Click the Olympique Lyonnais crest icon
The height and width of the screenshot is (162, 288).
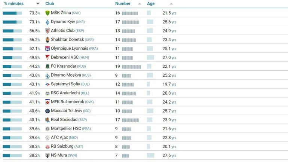tap(48, 48)
